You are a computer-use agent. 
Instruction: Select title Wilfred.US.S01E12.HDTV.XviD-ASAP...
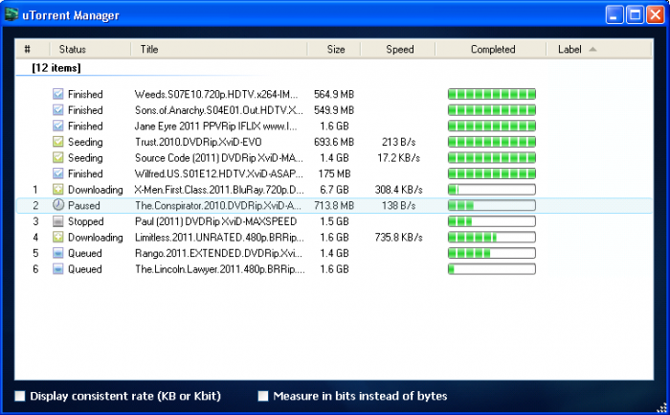[x=219, y=173]
